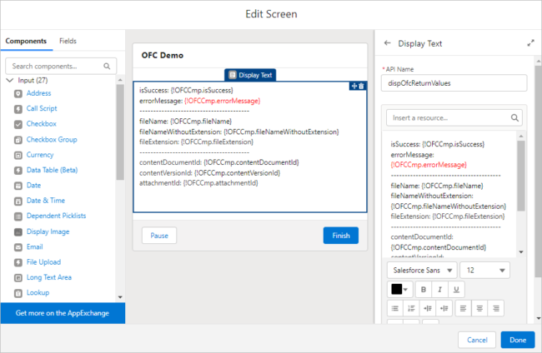Switch to the Fields tab

[x=68, y=41]
